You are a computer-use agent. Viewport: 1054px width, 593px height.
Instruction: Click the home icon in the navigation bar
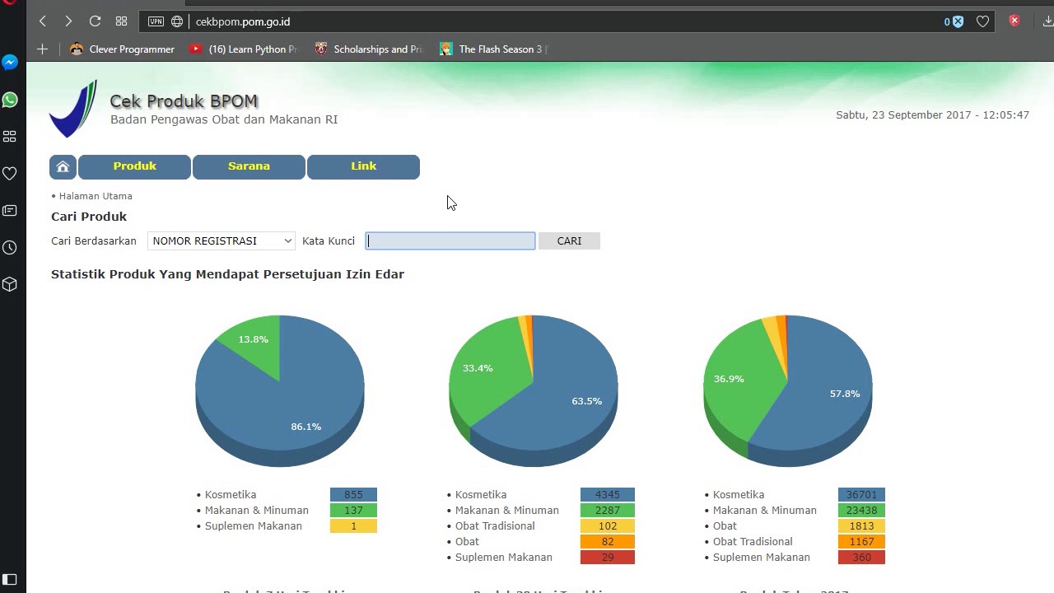click(x=63, y=166)
